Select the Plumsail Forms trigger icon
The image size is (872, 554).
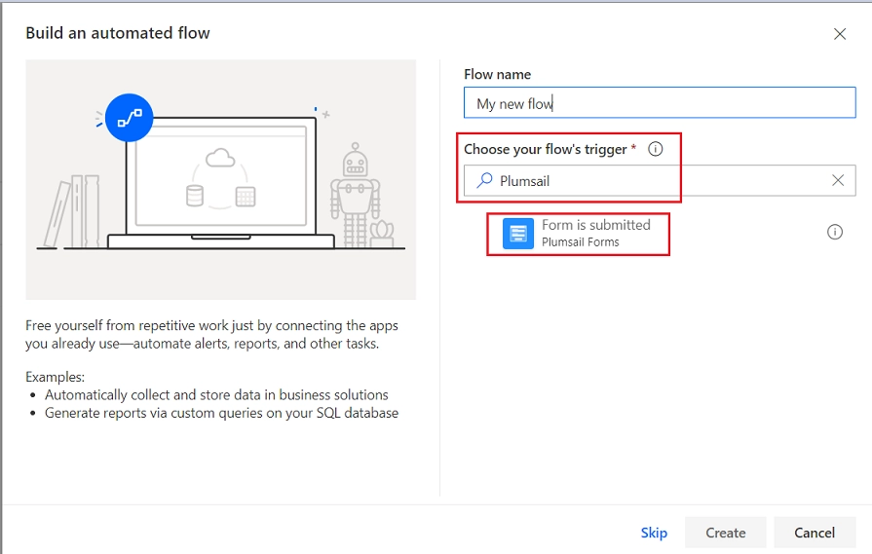(x=518, y=234)
